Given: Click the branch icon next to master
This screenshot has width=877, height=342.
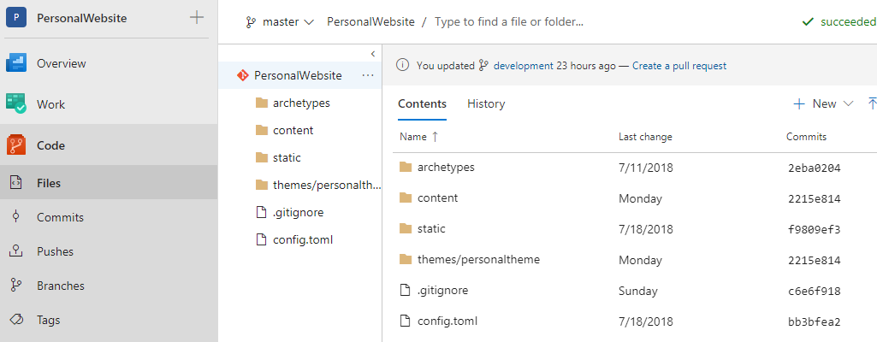Looking at the screenshot, I should [251, 21].
